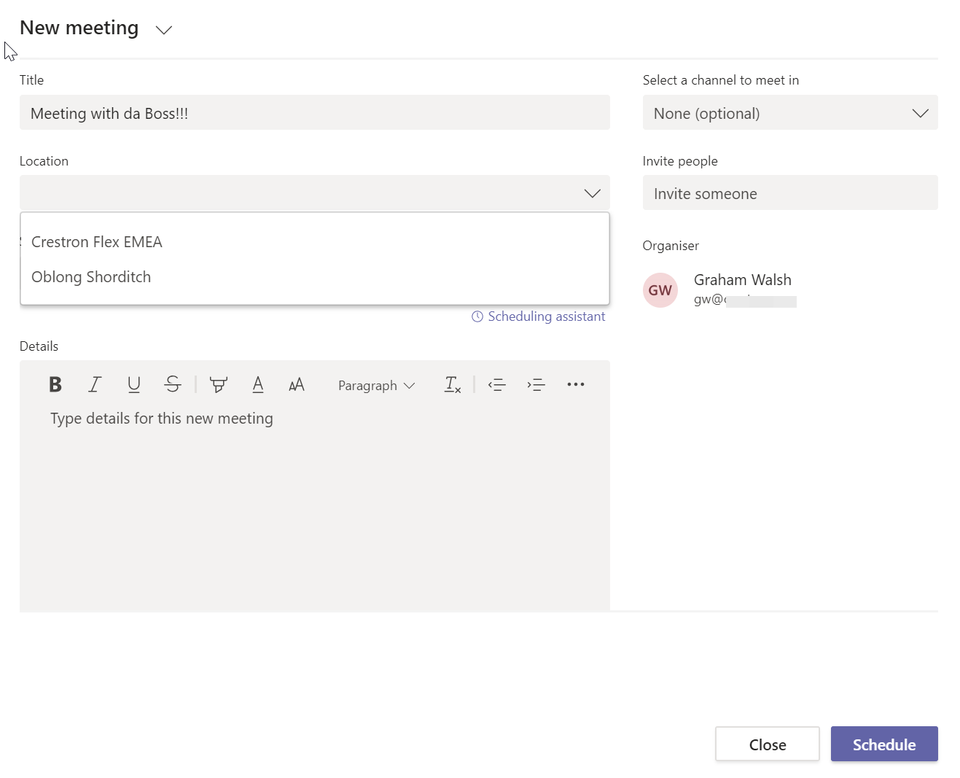960x778 pixels.
Task: Expand the New meeting type chevron
Action: tap(164, 30)
